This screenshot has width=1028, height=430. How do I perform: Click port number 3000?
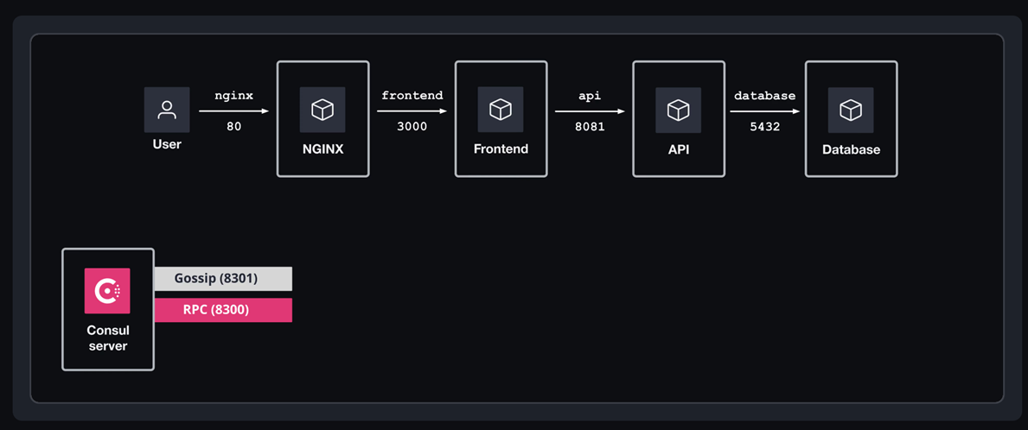(x=412, y=127)
